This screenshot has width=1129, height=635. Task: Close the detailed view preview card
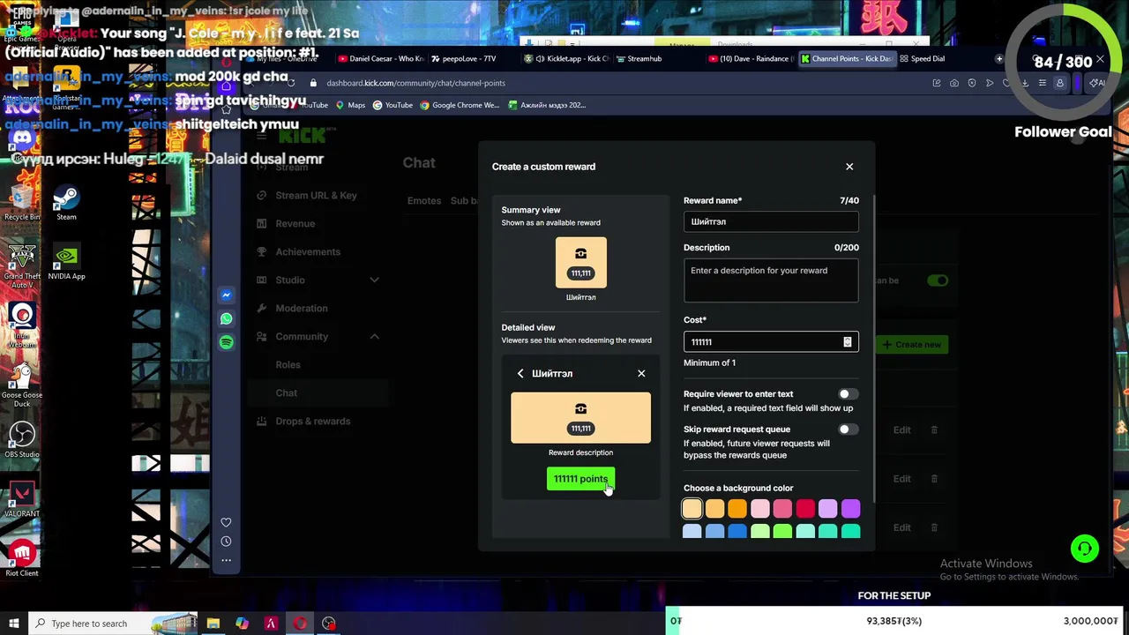(x=641, y=373)
